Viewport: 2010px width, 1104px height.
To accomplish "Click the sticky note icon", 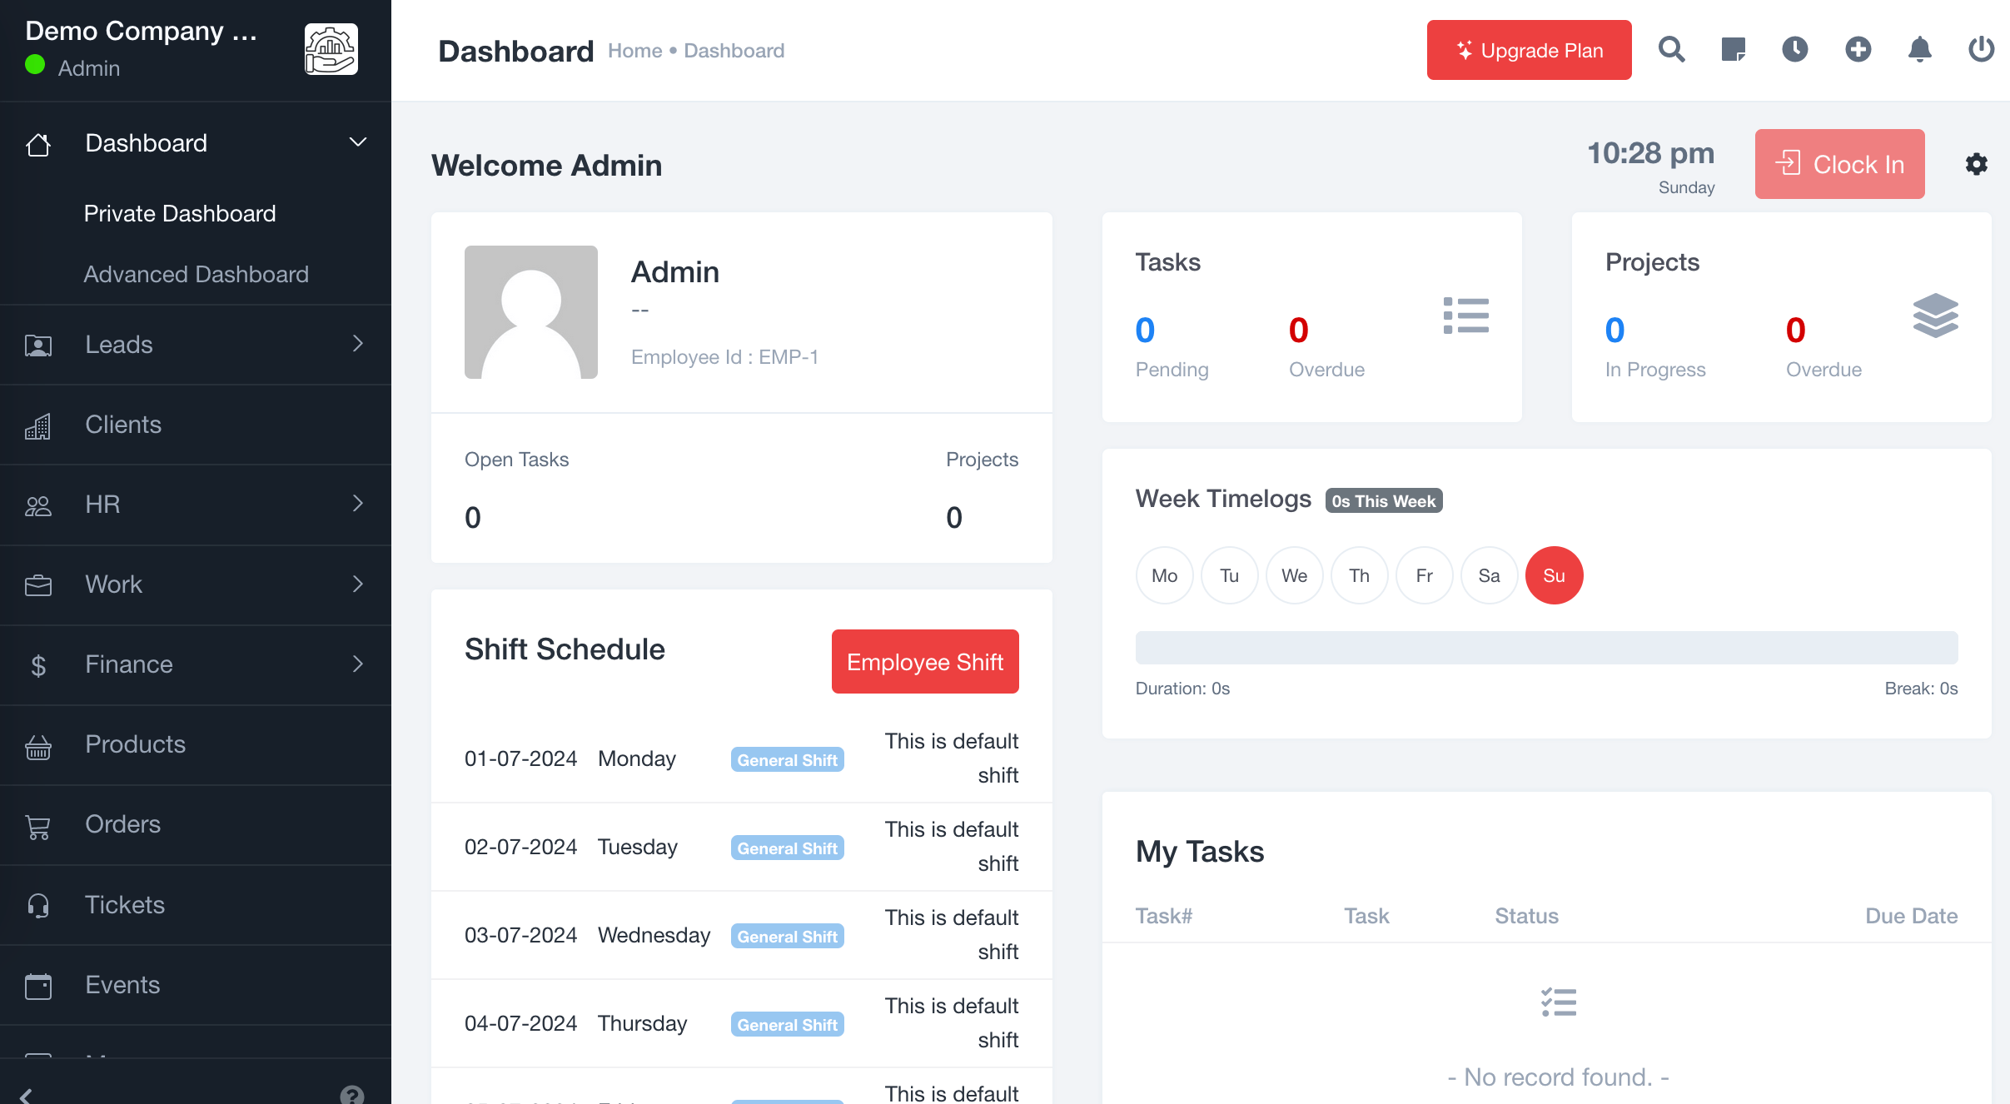I will pos(1733,50).
